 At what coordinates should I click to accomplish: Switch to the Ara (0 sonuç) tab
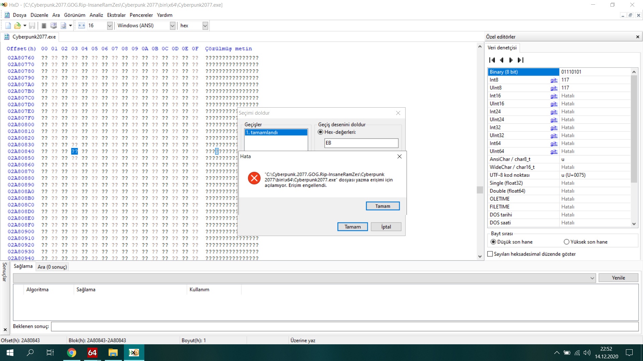[x=52, y=267]
